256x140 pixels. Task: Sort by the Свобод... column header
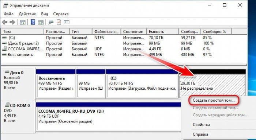(x=190, y=31)
